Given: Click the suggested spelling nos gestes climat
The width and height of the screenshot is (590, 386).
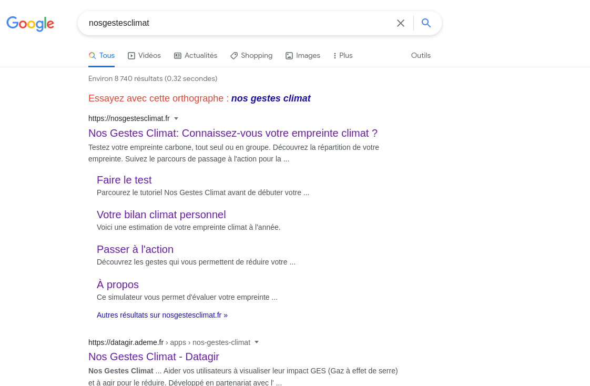Looking at the screenshot, I should (271, 98).
